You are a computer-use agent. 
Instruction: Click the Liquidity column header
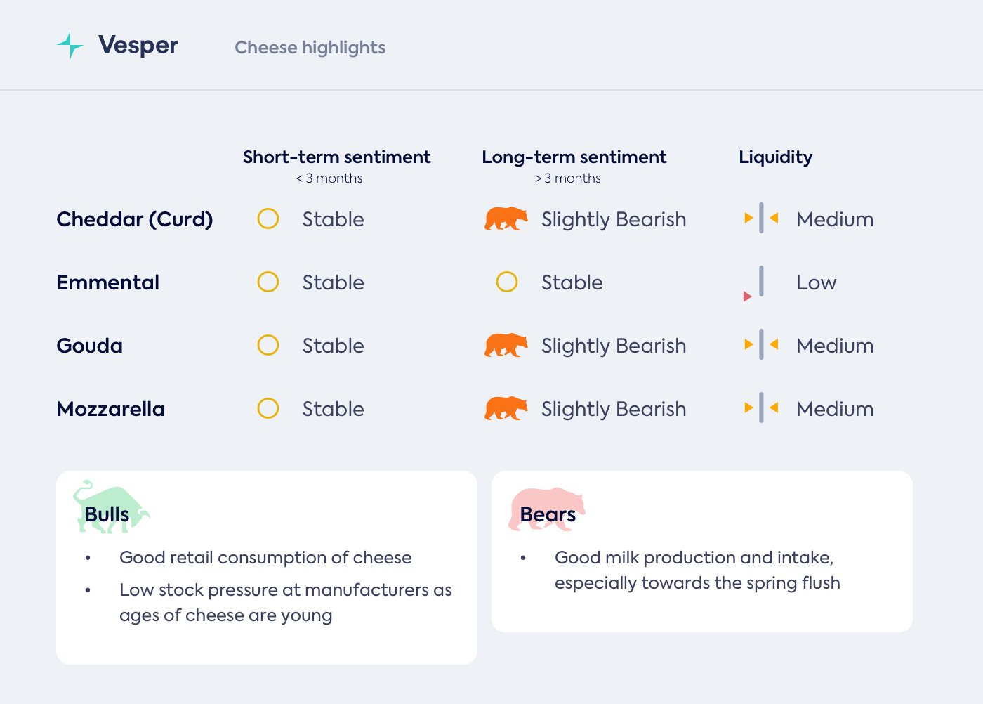pos(775,157)
